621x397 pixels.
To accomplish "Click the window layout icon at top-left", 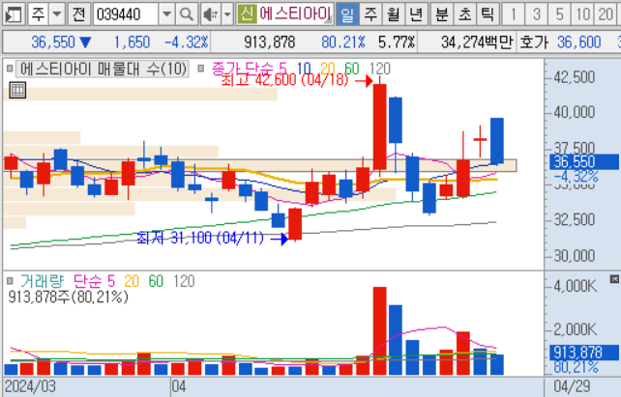I will point(13,14).
